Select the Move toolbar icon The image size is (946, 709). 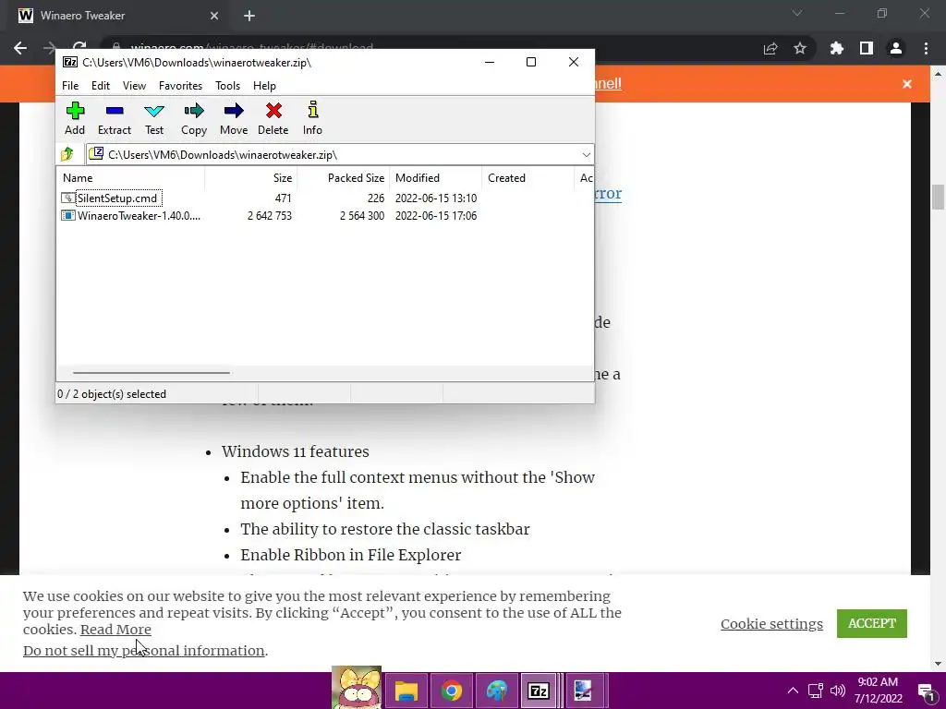(x=234, y=118)
